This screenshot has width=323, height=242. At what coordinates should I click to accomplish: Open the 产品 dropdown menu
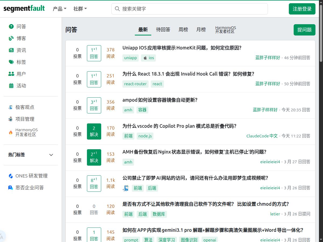59,9
